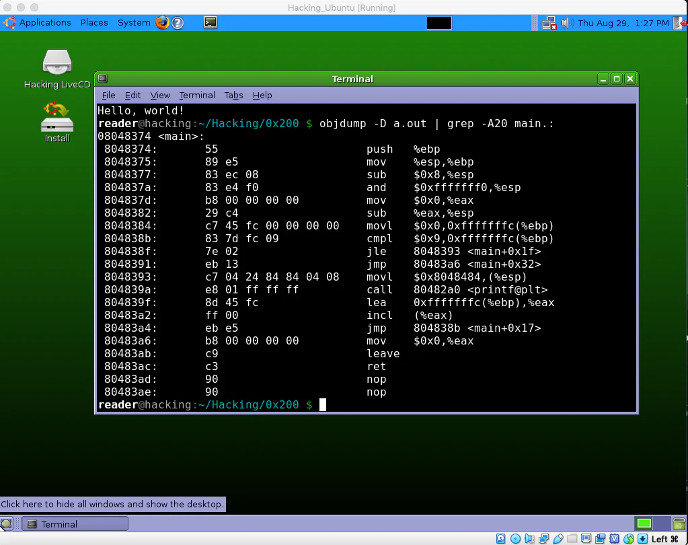The width and height of the screenshot is (688, 545).
Task: Click the VirtualBox display settings icon
Action: 586,538
